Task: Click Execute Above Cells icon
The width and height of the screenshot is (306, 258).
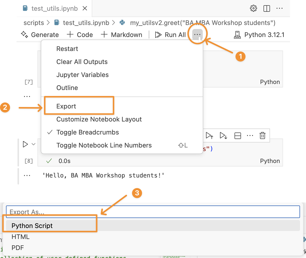Action: pyautogui.click(x=209, y=135)
